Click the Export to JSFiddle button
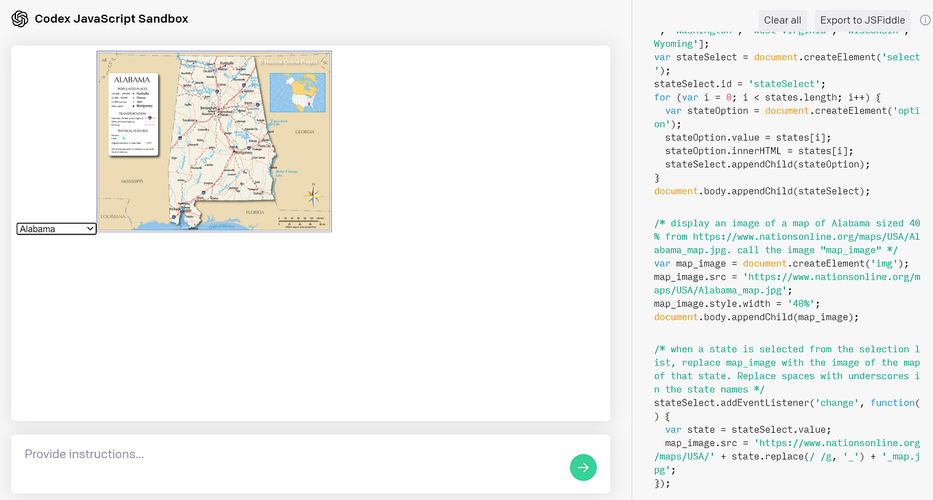 click(862, 20)
